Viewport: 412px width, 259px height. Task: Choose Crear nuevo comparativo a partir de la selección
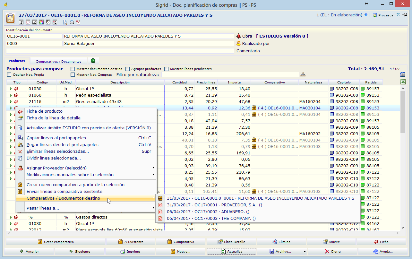86,185
